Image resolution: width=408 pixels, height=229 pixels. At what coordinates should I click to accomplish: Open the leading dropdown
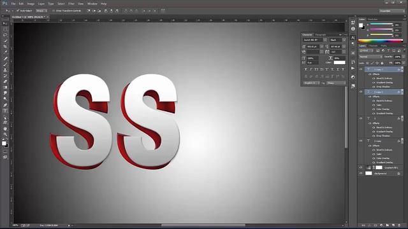[344, 46]
